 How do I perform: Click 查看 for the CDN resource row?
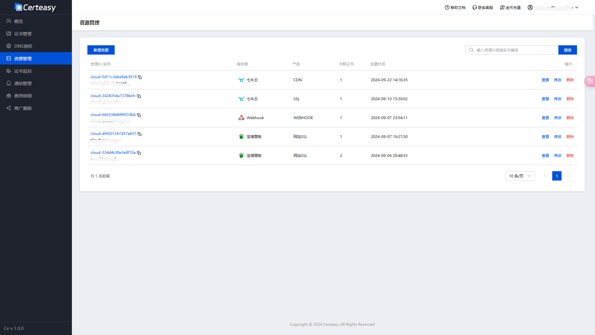tap(545, 80)
